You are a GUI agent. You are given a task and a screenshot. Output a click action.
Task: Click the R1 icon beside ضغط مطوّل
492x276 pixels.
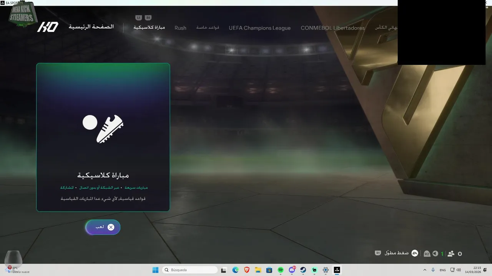[378, 253]
